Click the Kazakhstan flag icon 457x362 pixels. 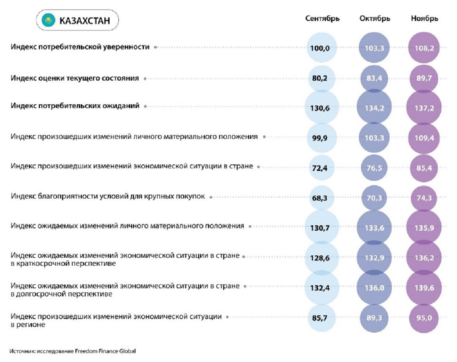pyautogui.click(x=48, y=21)
